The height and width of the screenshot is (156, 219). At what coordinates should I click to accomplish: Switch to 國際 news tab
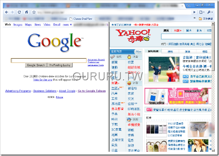tap(205, 52)
